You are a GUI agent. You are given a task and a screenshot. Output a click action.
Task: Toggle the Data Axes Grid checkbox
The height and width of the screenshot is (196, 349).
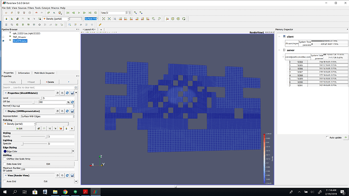5,164
